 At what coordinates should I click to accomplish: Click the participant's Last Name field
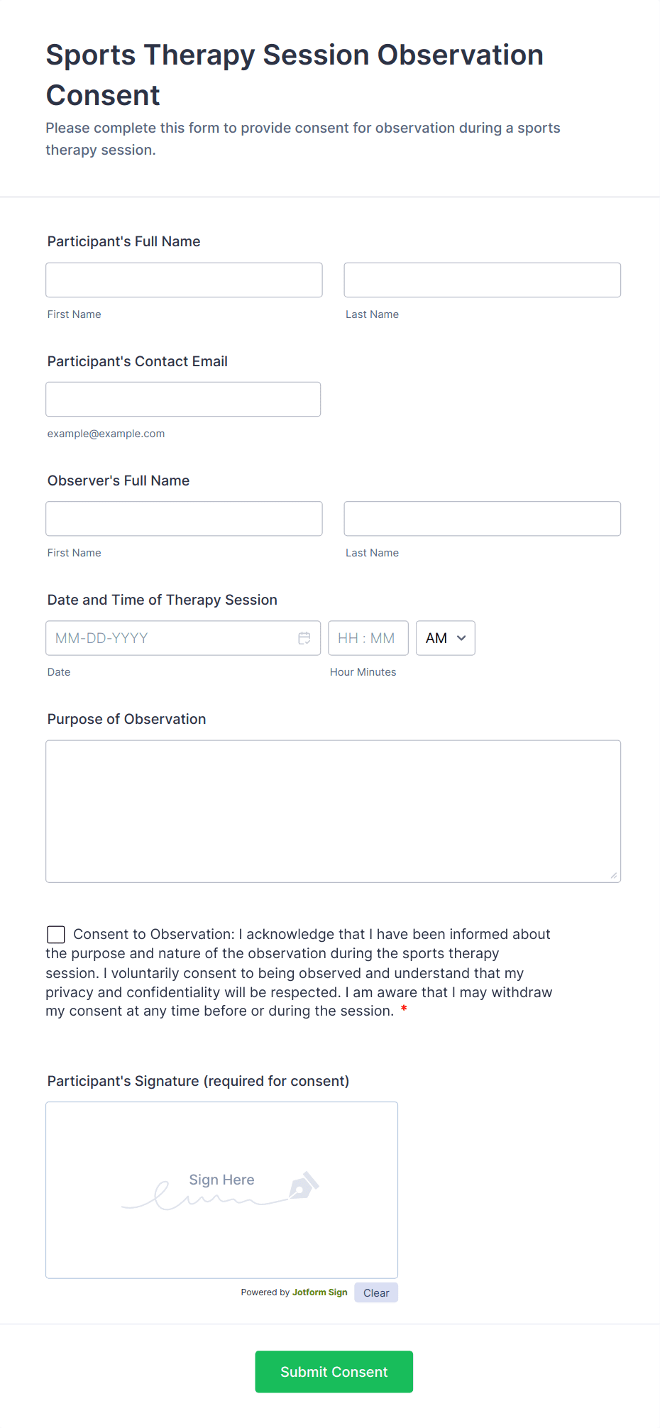coord(482,280)
